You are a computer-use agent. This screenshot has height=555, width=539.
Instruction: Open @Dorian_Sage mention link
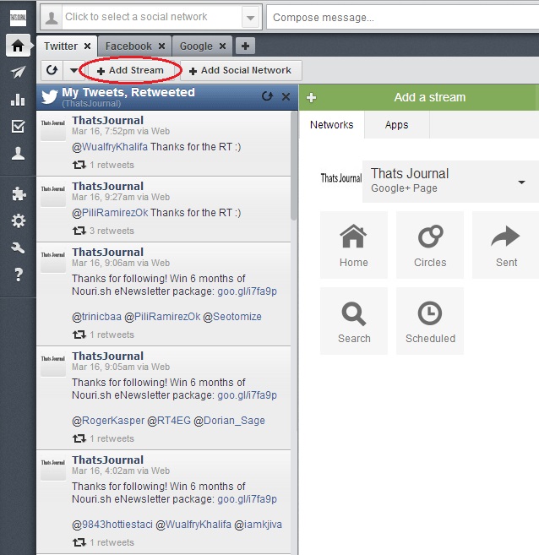229,421
